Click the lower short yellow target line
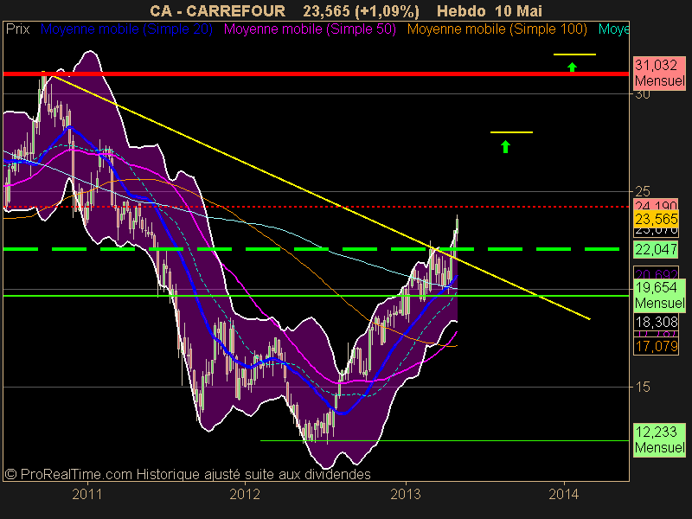This screenshot has height=519, width=692. [511, 132]
